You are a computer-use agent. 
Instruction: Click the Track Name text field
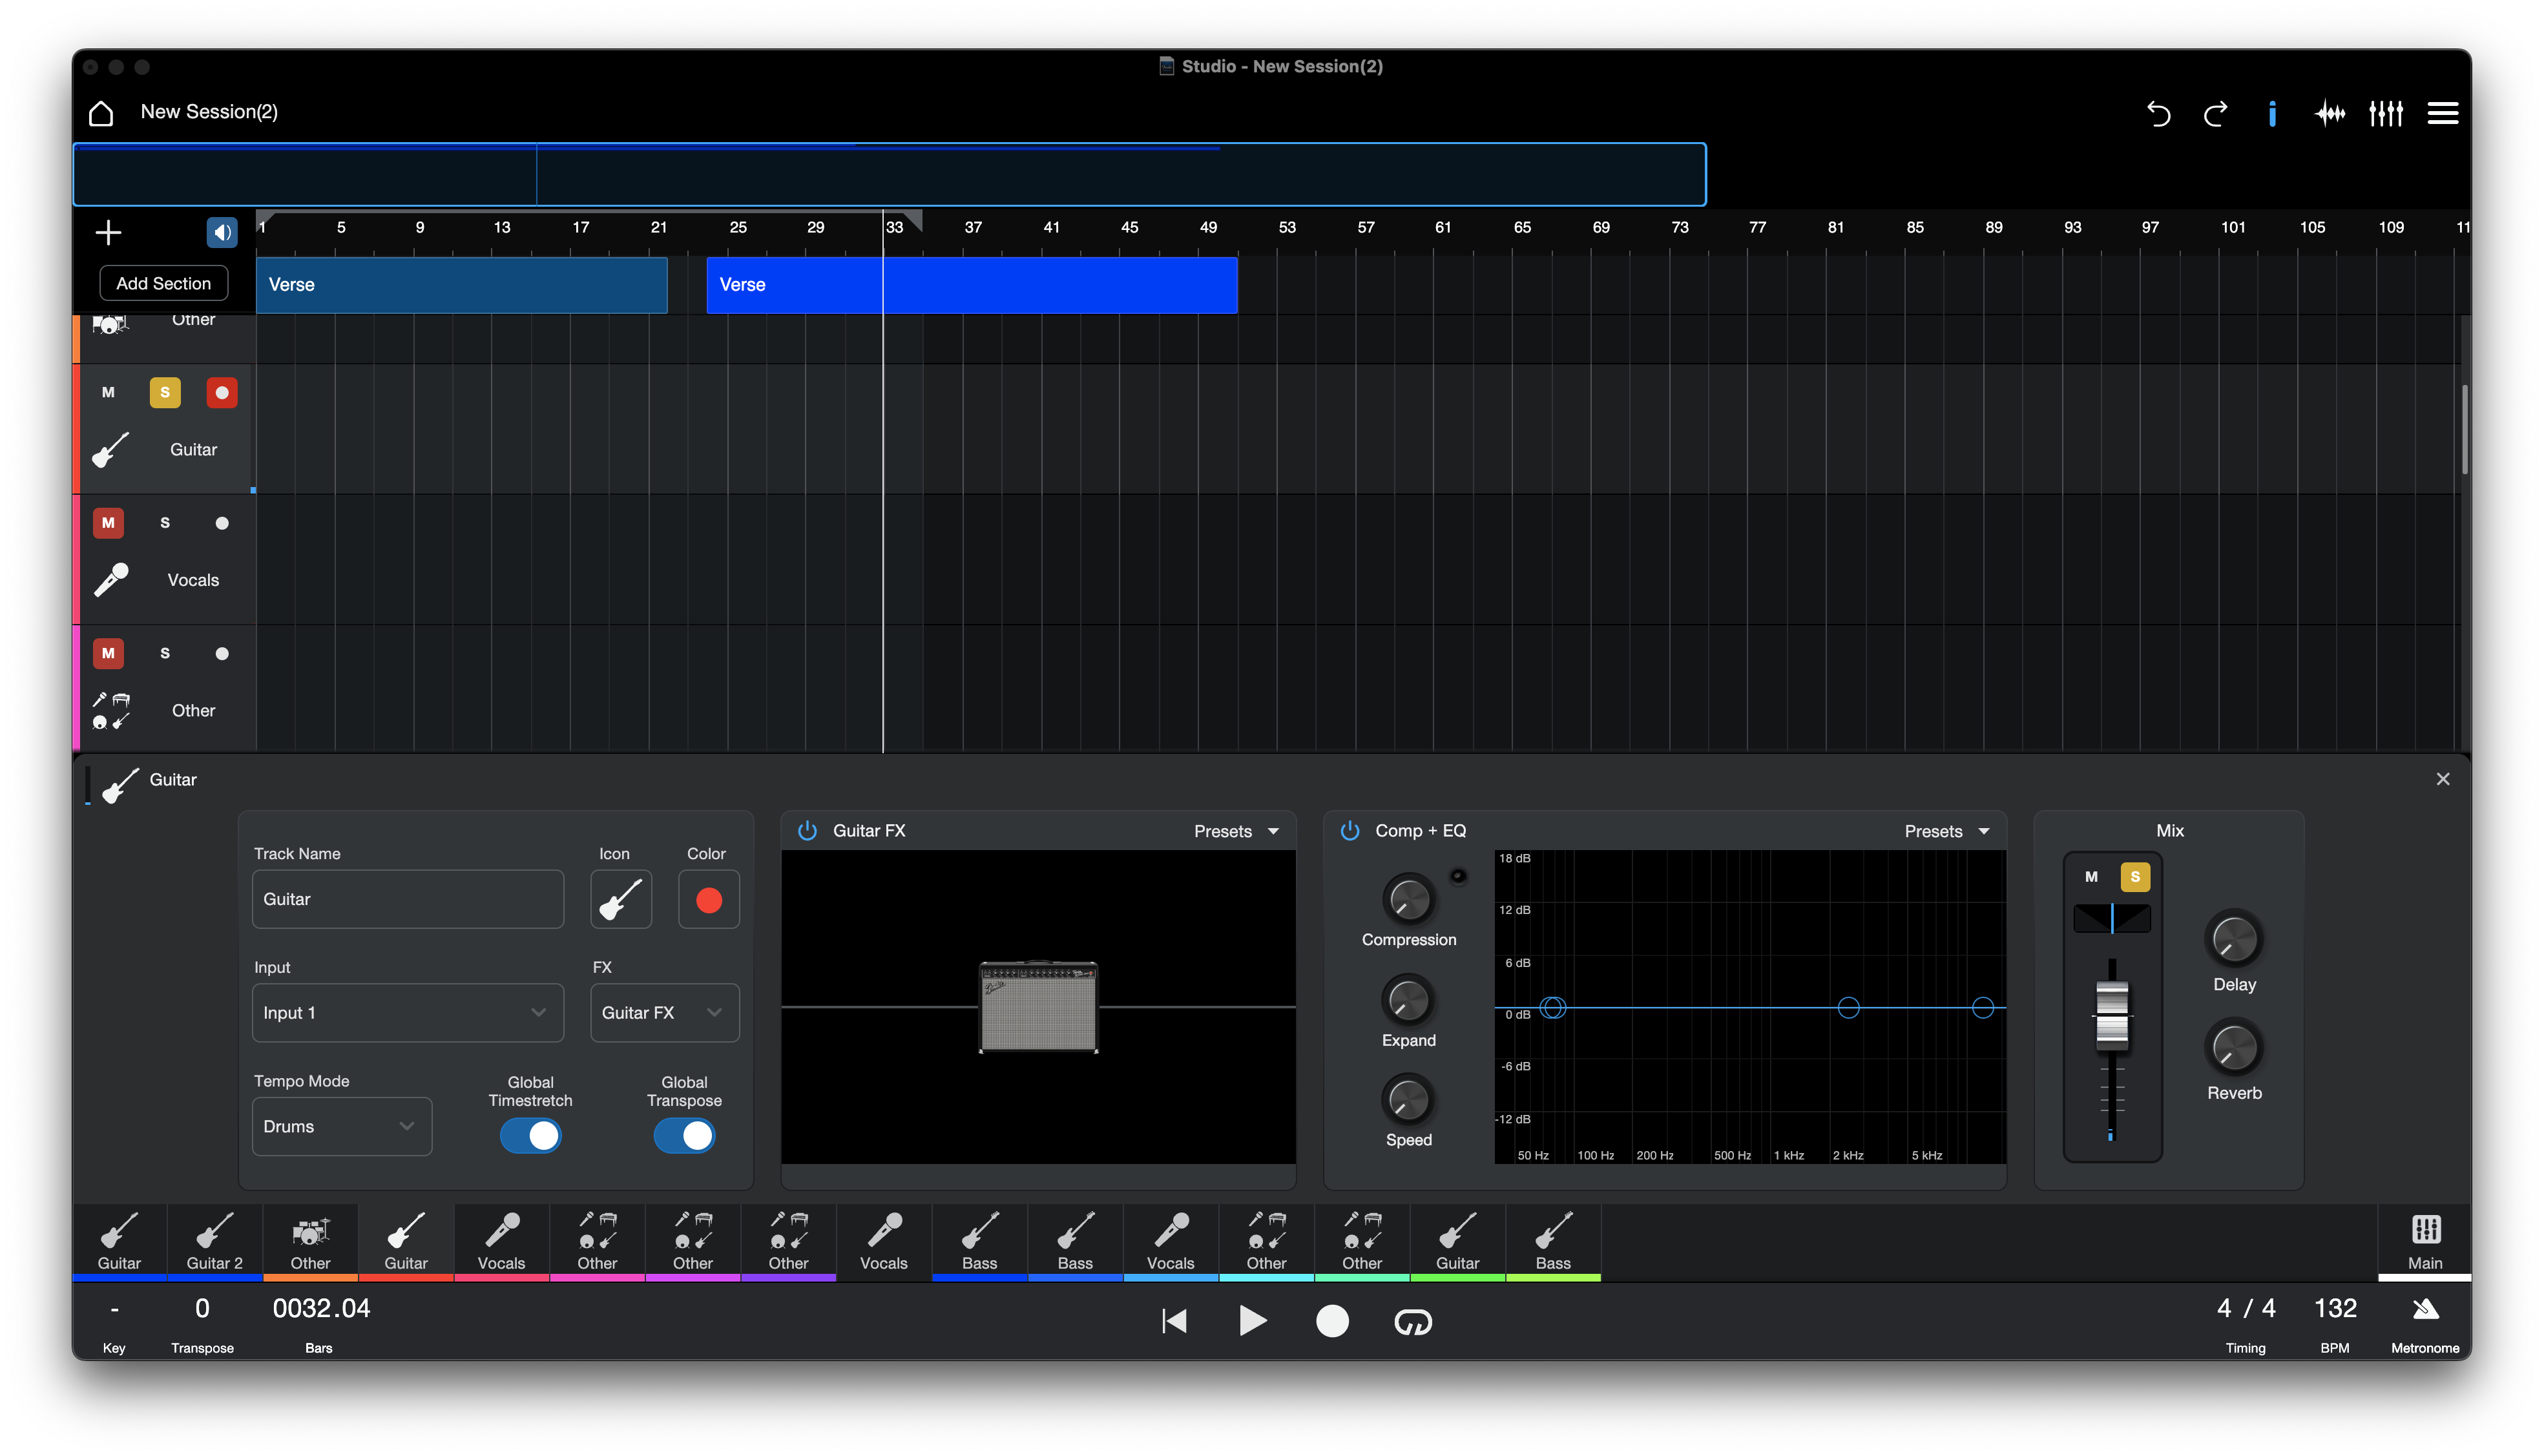[407, 900]
